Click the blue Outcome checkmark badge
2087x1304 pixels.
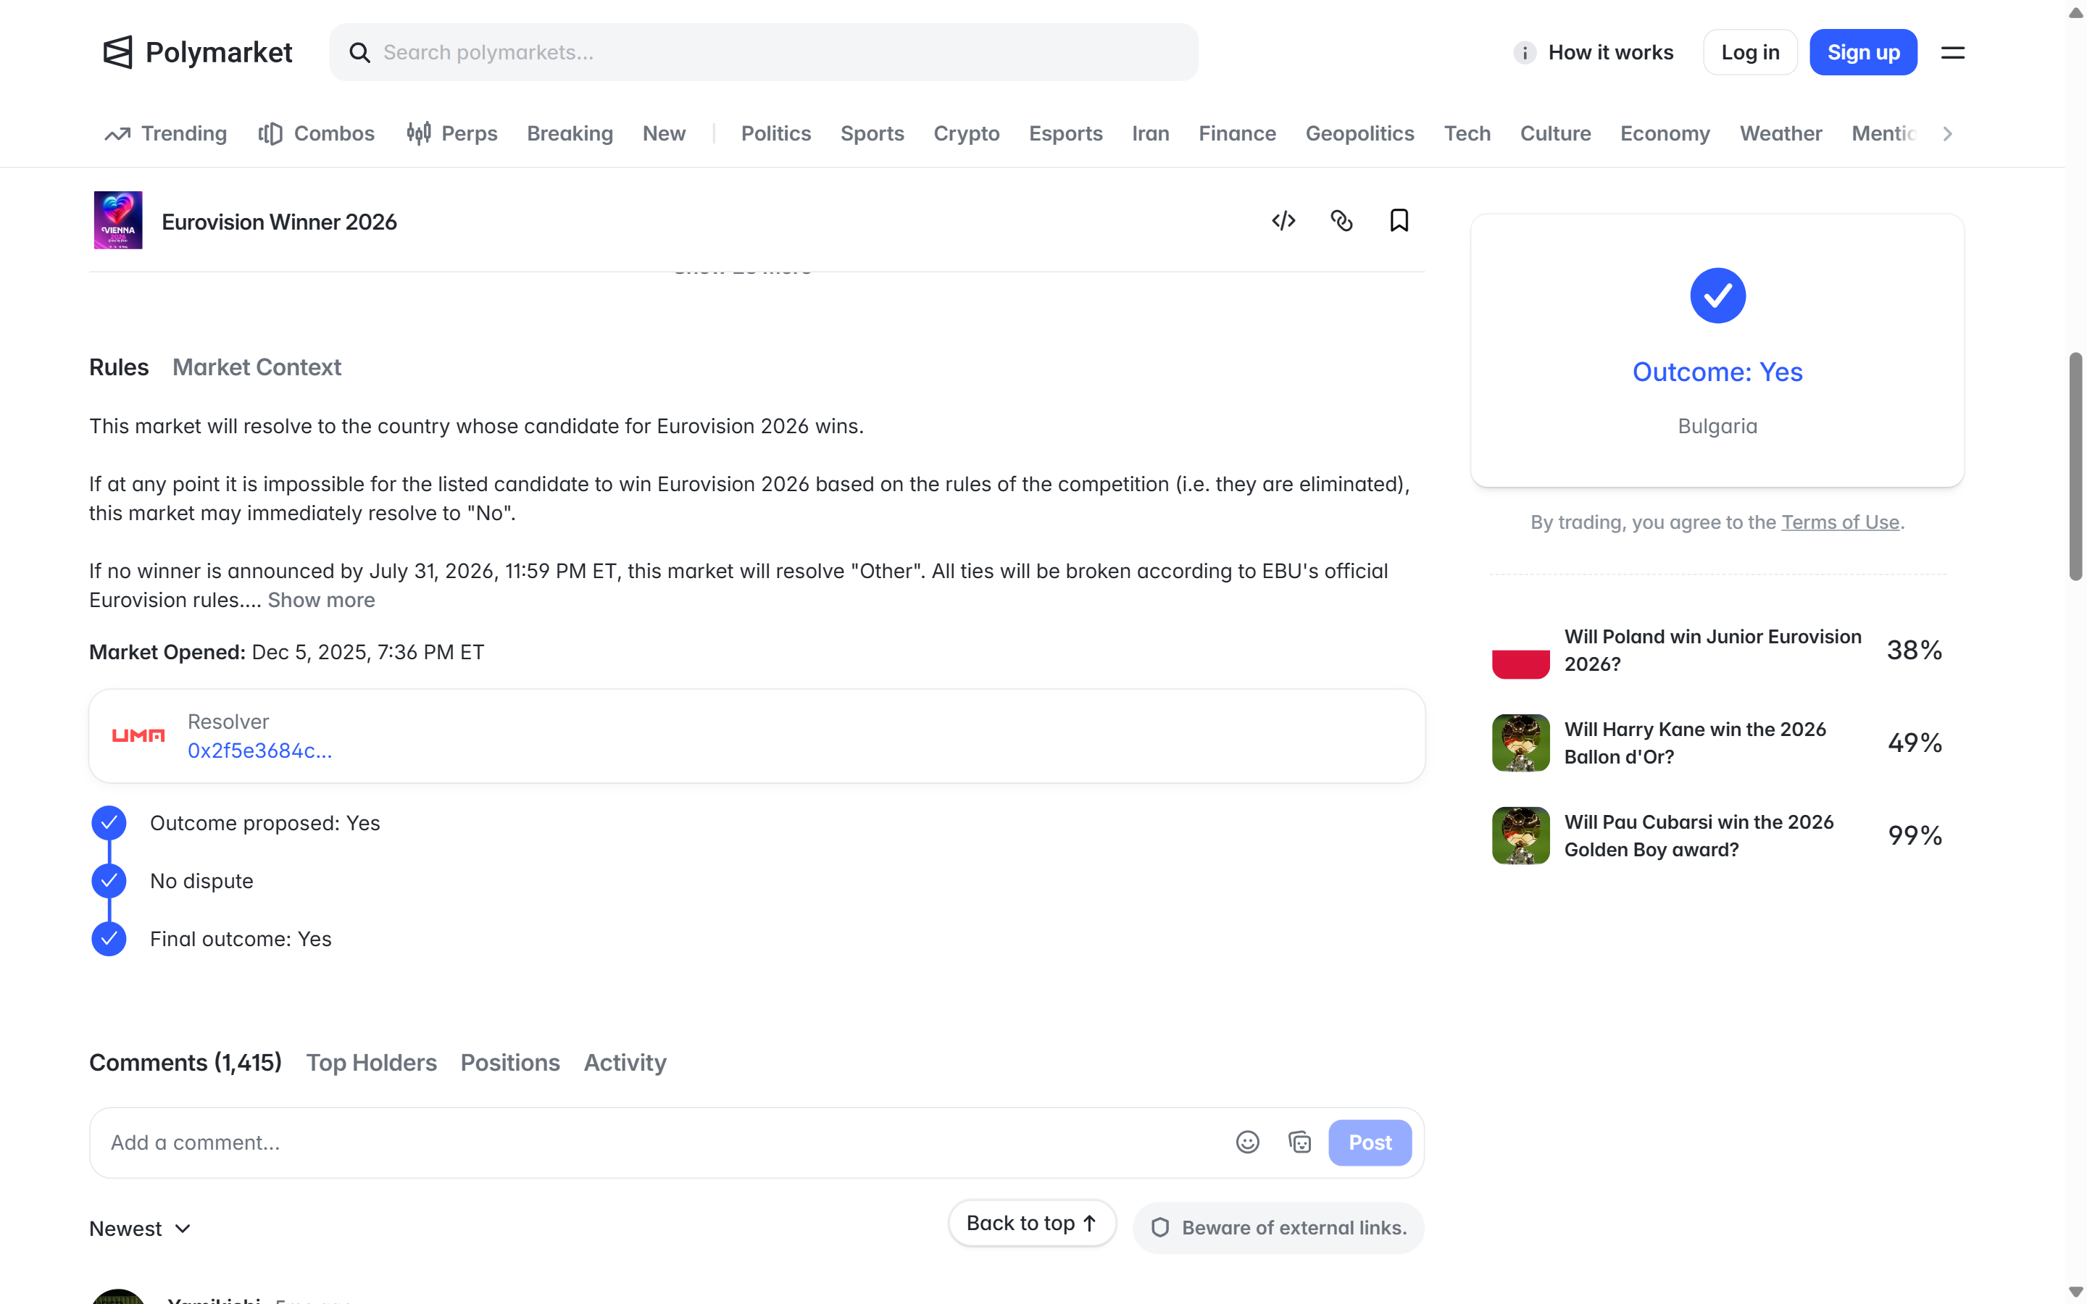tap(1717, 296)
